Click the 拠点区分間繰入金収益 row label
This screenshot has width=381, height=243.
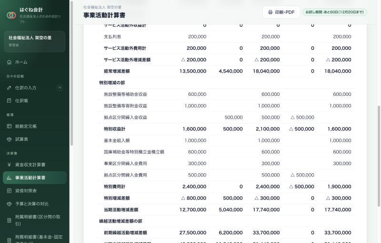pos(125,117)
